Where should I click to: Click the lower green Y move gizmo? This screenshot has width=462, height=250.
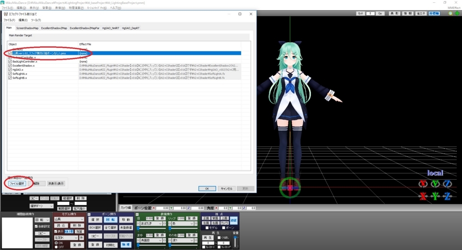tap(435, 196)
